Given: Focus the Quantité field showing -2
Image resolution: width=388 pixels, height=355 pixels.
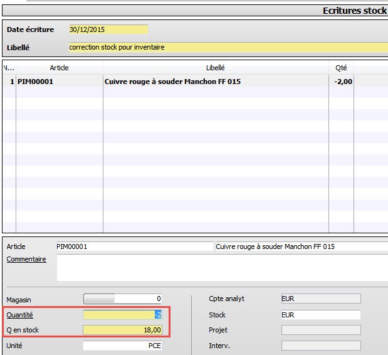Looking at the screenshot, I should (123, 315).
